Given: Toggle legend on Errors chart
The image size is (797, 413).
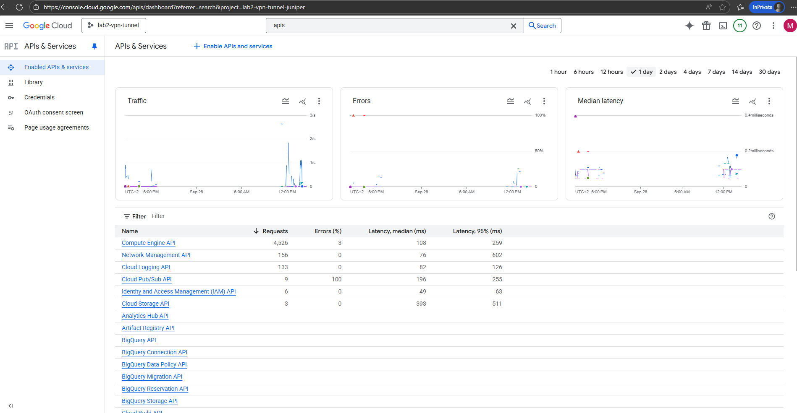Looking at the screenshot, I should 511,101.
